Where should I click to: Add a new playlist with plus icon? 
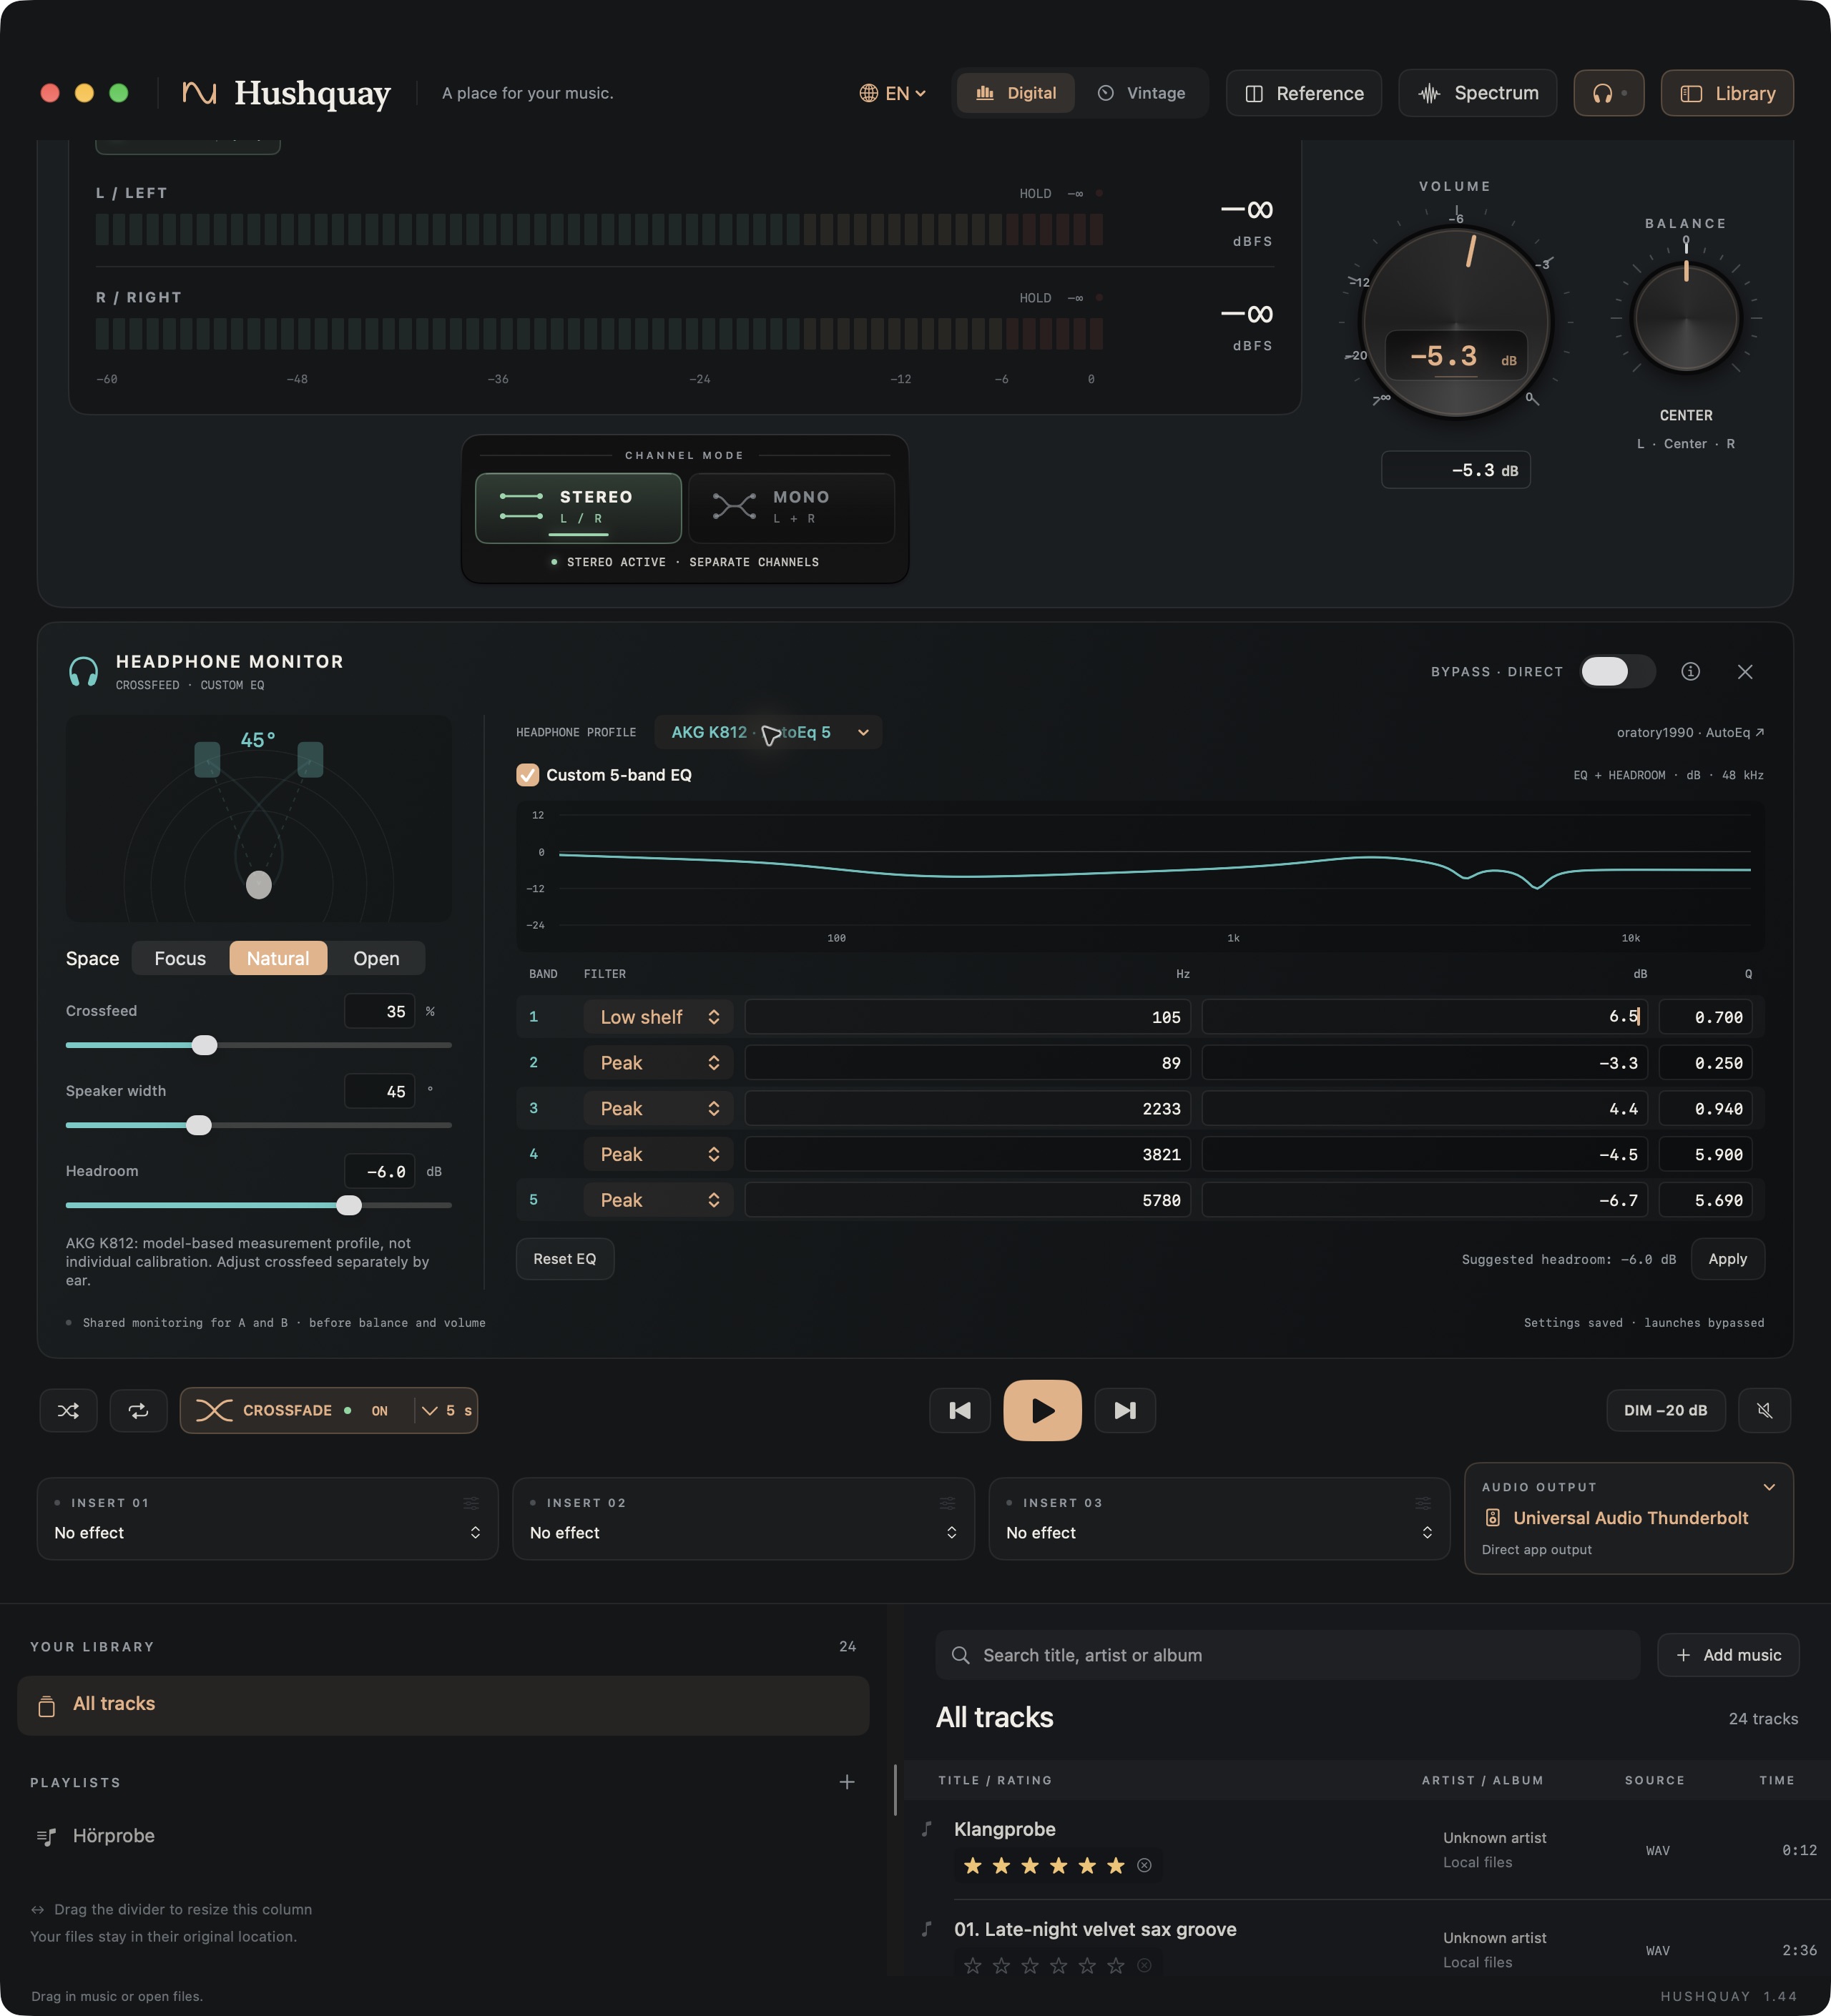pos(846,1782)
